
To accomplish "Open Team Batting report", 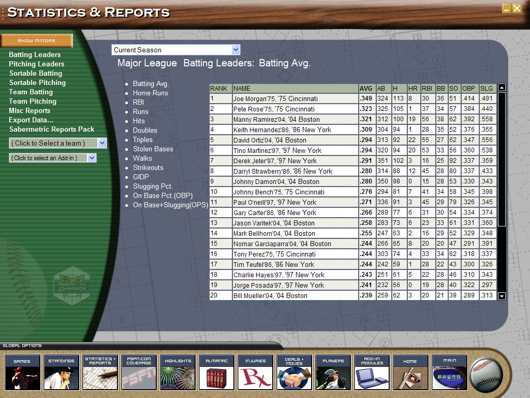I will coord(31,92).
